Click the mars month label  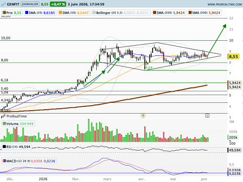pyautogui.click(x=107, y=179)
